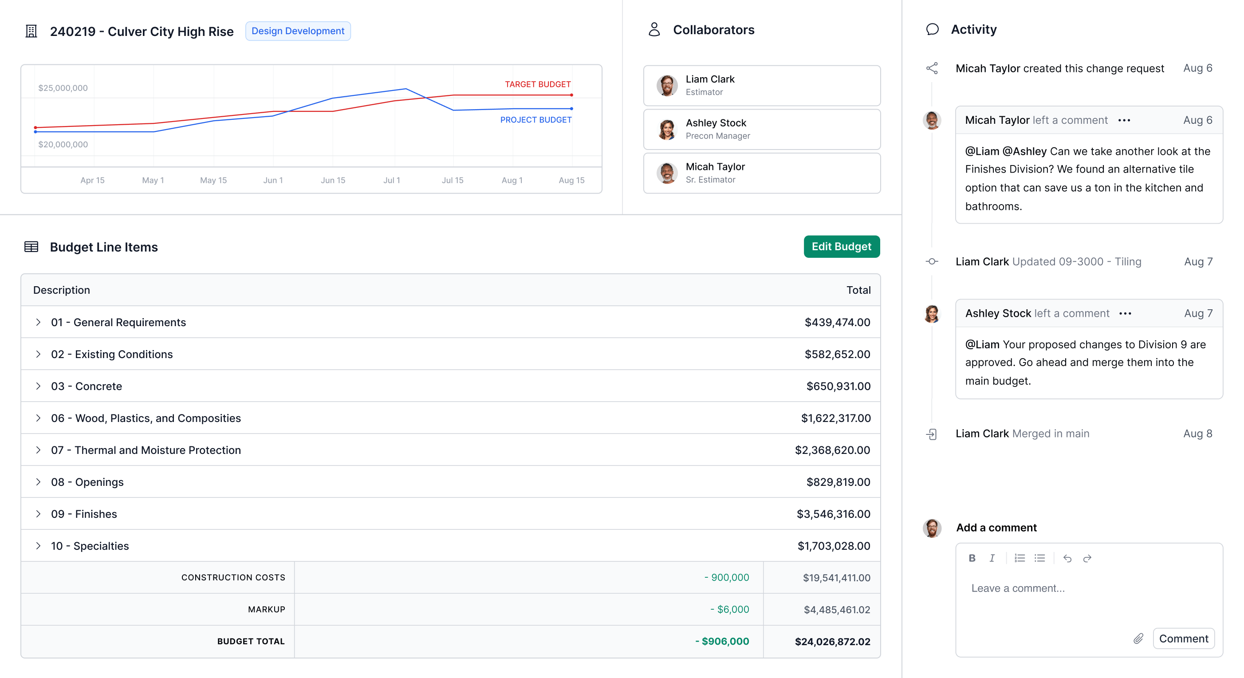Submit the comment with the Comment button

click(x=1184, y=639)
